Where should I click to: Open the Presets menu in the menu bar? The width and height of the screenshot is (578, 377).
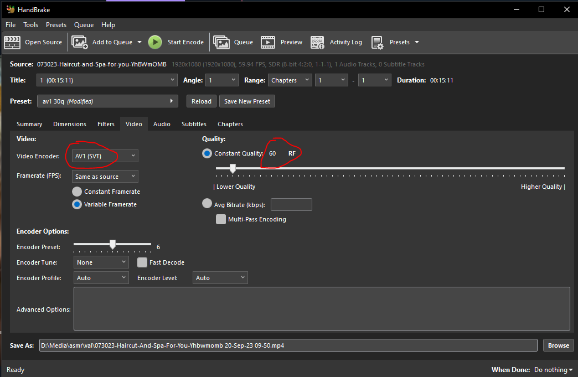[x=56, y=25]
